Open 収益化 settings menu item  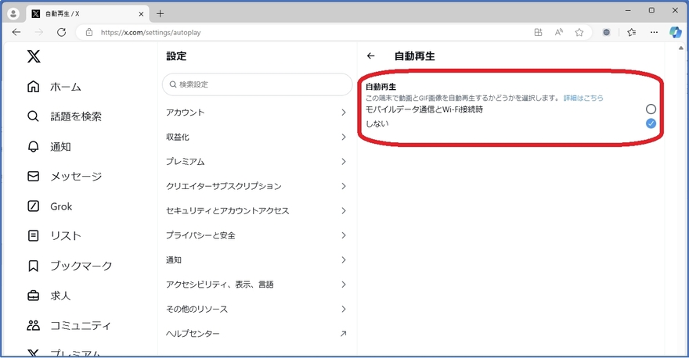tap(257, 137)
